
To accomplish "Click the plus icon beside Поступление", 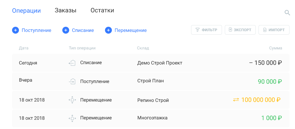I will coord(15,30).
